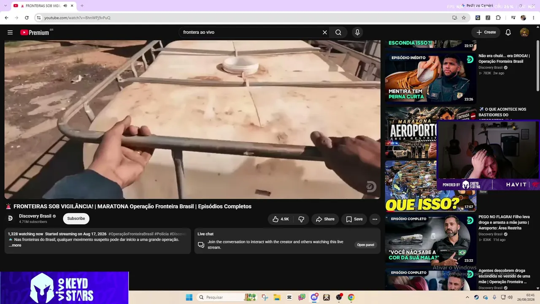
Task: Open Chrome's three-dot menu
Action: pyautogui.click(x=533, y=18)
